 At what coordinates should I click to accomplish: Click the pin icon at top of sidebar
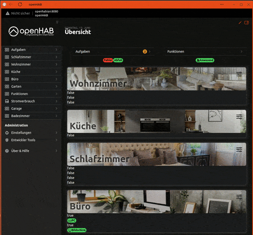57,22
